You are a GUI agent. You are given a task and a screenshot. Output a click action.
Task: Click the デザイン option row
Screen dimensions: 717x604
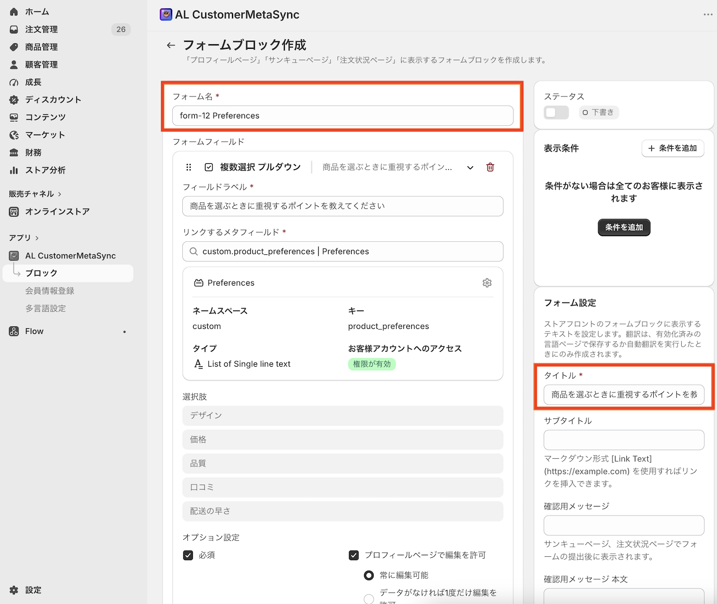(343, 416)
